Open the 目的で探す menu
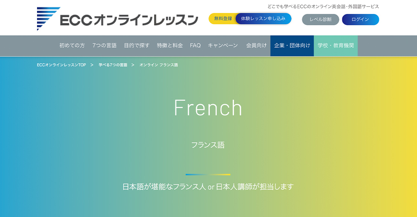 pyautogui.click(x=136, y=46)
